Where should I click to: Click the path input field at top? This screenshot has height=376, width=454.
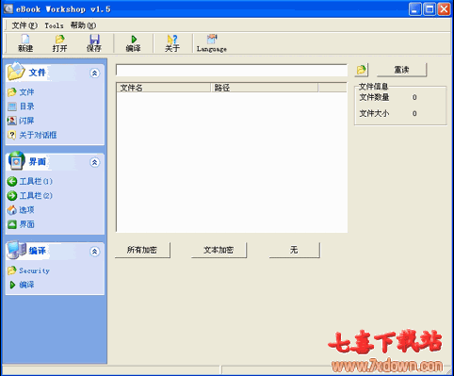point(232,70)
